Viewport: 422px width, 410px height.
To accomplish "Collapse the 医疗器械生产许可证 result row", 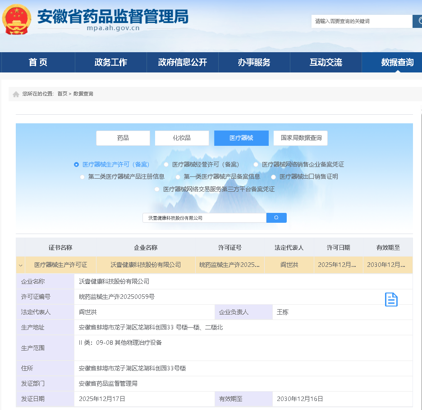I will (20, 265).
